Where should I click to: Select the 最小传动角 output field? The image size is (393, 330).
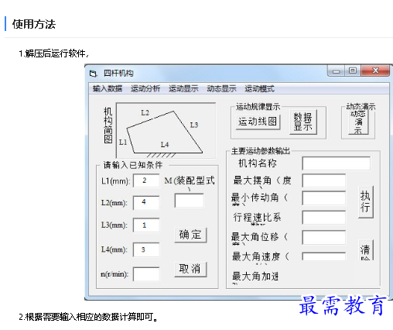[x=324, y=198]
